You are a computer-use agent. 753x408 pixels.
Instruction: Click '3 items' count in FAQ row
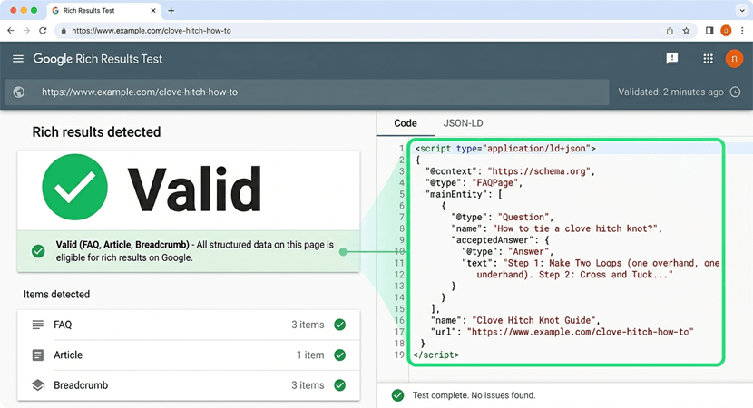(x=308, y=325)
